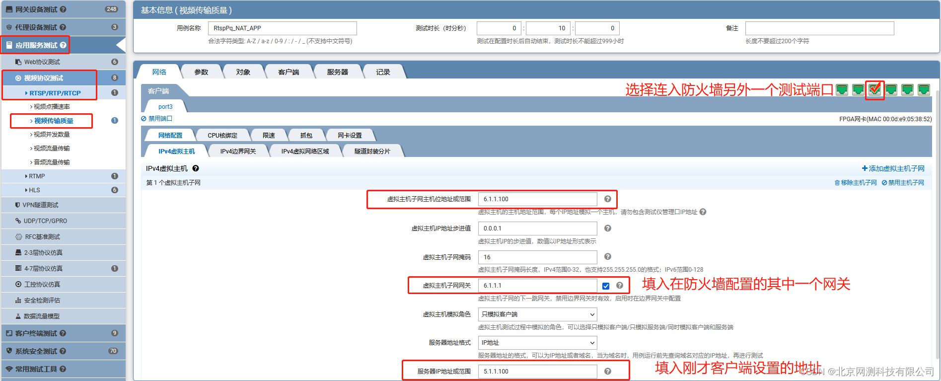Click help icon beside 网关设备测试
This screenshot has width=941, height=381.
coord(63,9)
